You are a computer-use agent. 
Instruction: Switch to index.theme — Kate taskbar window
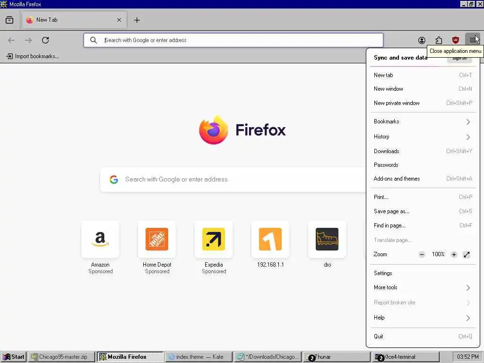[199, 357]
